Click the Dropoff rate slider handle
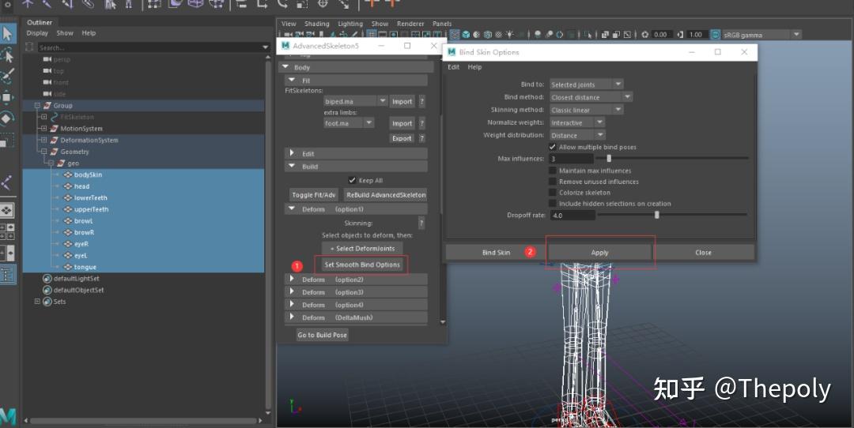The width and height of the screenshot is (854, 428). 657,215
